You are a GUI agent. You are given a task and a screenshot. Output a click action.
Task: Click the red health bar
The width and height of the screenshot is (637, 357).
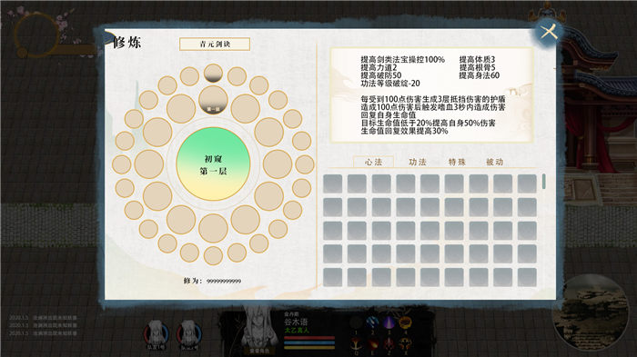pos(309,338)
